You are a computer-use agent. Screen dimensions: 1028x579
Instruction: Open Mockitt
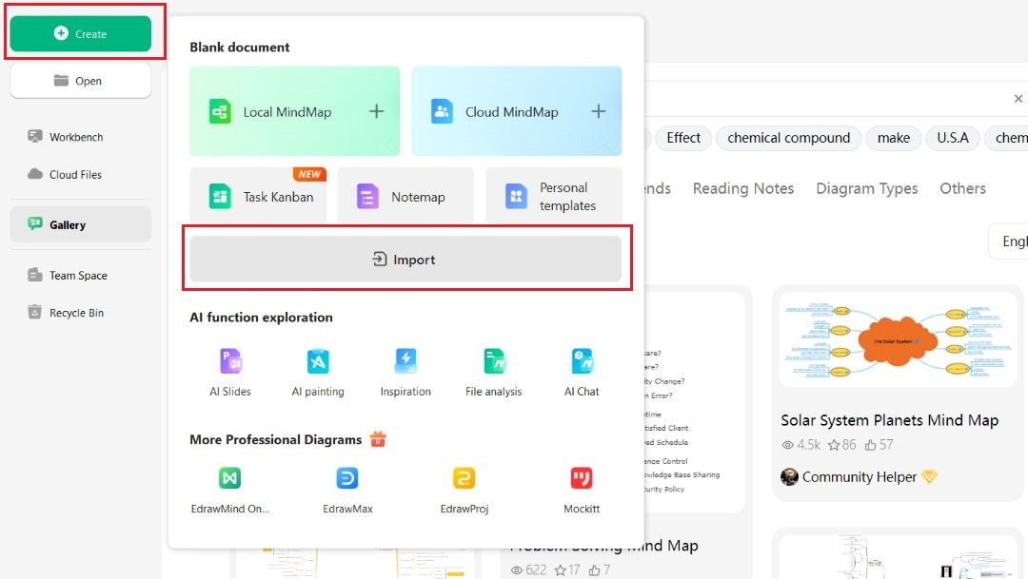coord(582,490)
